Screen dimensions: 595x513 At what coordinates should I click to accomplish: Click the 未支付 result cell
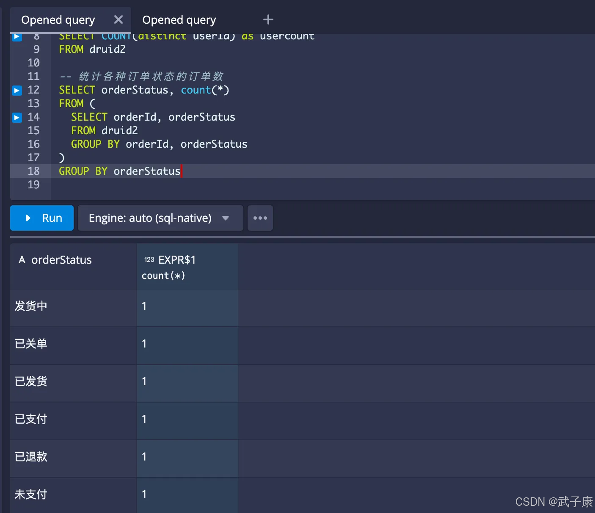click(31, 494)
